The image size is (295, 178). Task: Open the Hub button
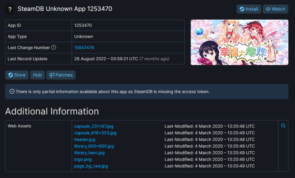pyautogui.click(x=37, y=75)
